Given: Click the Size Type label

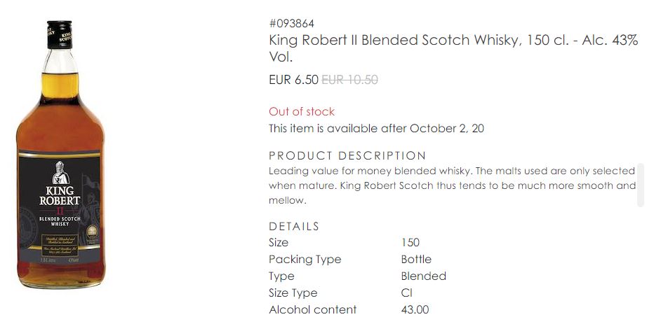Looking at the screenshot, I should [x=293, y=293].
